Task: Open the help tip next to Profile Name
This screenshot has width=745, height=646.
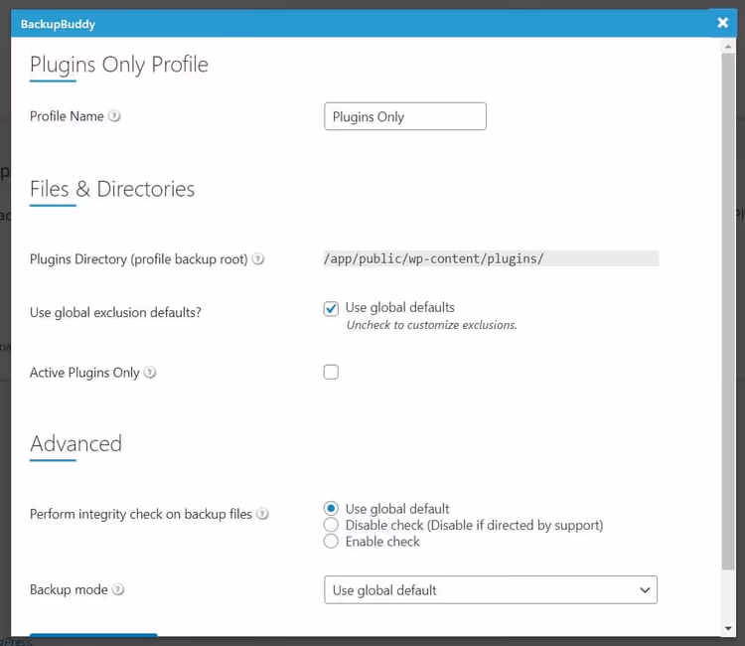Action: click(114, 116)
